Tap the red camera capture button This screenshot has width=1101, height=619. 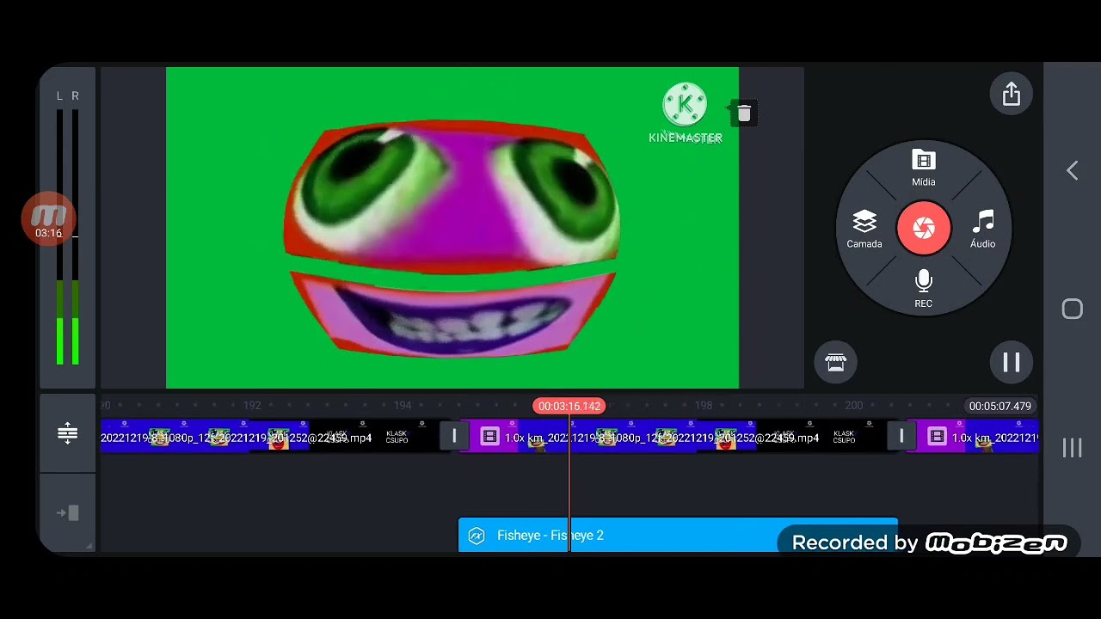(923, 228)
